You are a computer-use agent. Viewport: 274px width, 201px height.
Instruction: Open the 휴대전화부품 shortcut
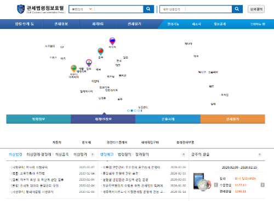[185, 142]
